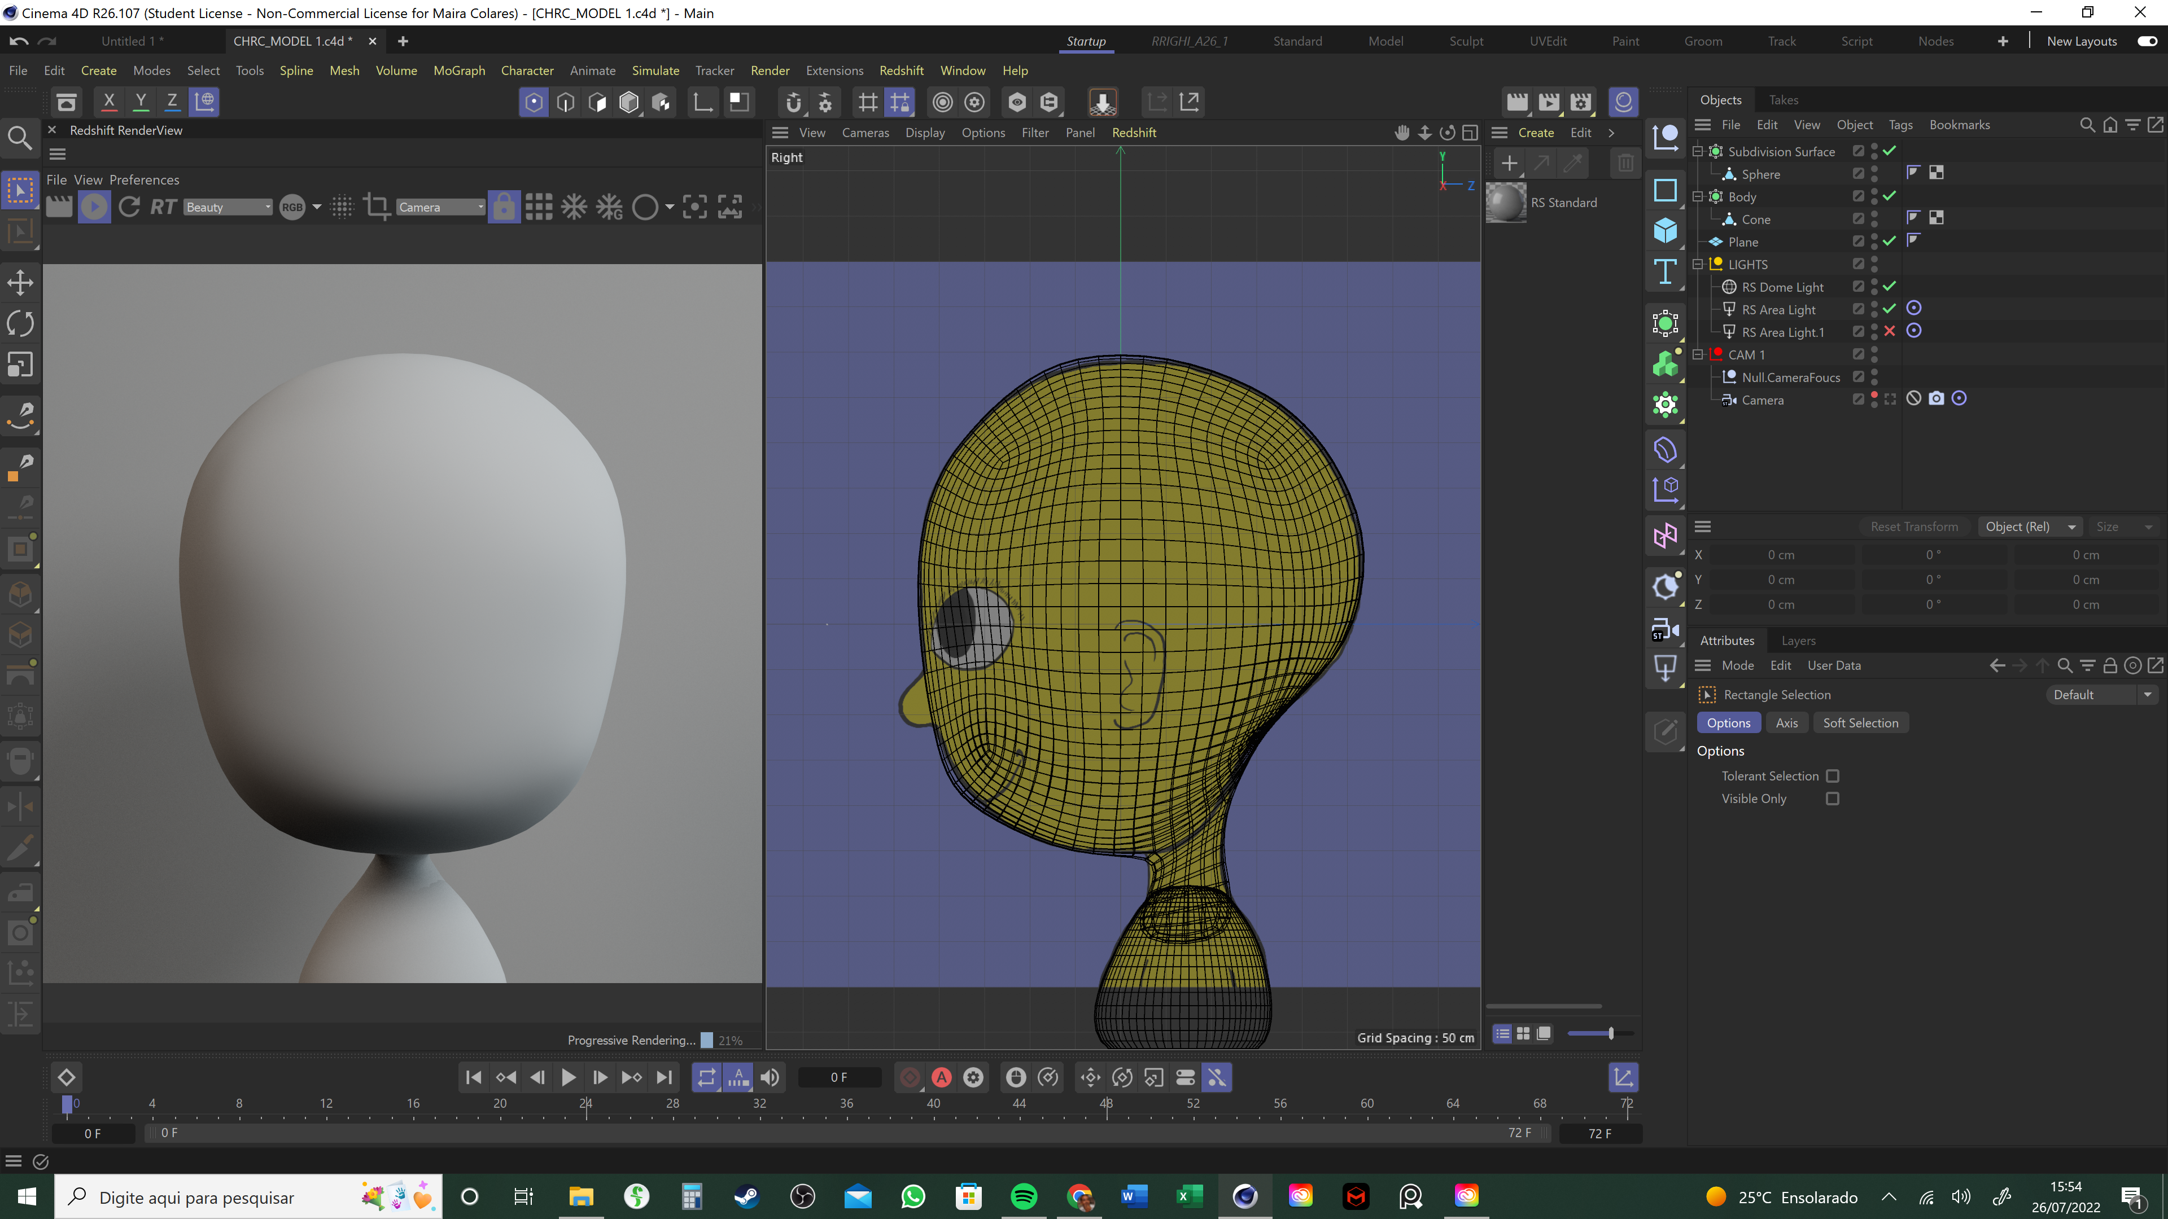Collapse the LIGHTS group in Objects
This screenshot has height=1219, width=2168.
tap(1698, 264)
